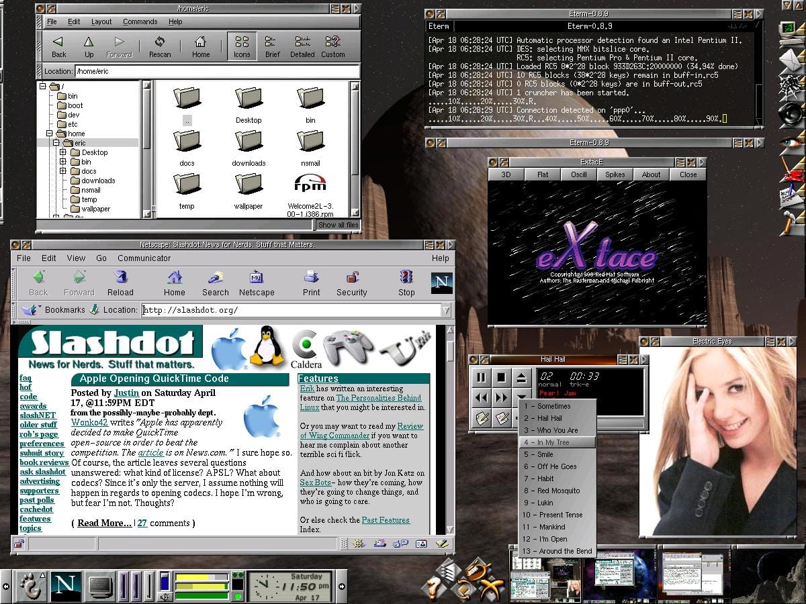This screenshot has width=806, height=604.
Task: Click the padlock icon in Netscape status bar
Action: pyautogui.click(x=18, y=544)
